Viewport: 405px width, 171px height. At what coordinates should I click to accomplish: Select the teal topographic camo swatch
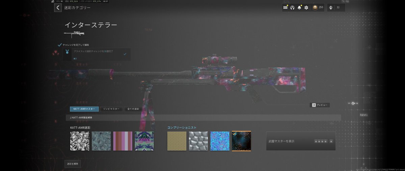pos(101,141)
